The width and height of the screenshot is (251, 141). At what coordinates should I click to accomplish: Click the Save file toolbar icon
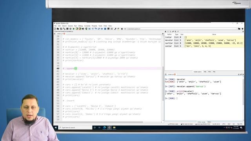[x=61, y=29]
